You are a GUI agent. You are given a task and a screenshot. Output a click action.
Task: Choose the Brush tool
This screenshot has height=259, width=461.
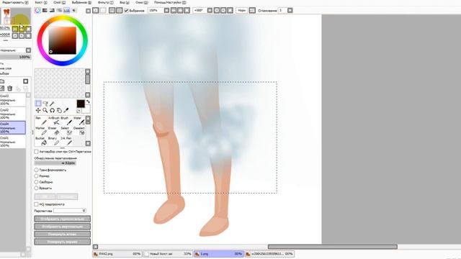coord(66,121)
